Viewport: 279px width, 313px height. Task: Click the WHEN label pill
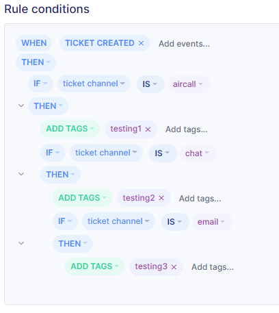click(34, 43)
